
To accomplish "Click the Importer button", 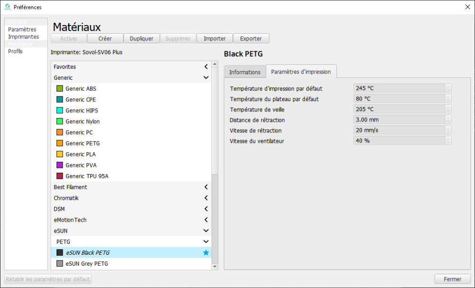I will pyautogui.click(x=215, y=38).
